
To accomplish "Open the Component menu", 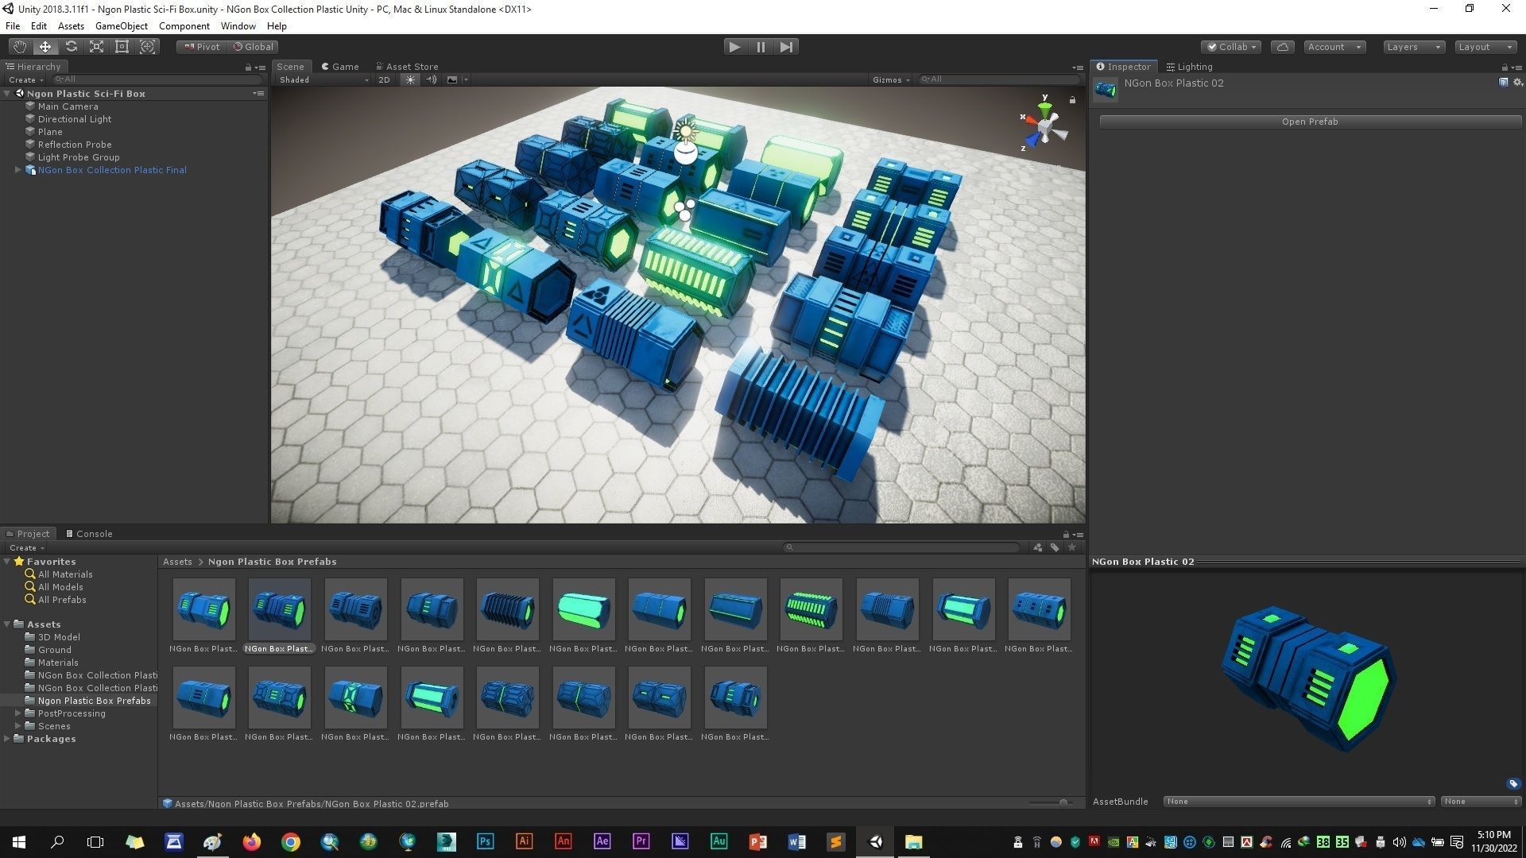I will click(184, 26).
